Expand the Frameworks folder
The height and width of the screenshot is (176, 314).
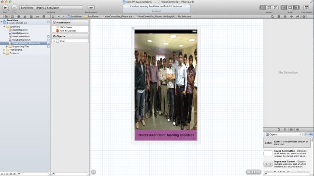pyautogui.click(x=4, y=50)
